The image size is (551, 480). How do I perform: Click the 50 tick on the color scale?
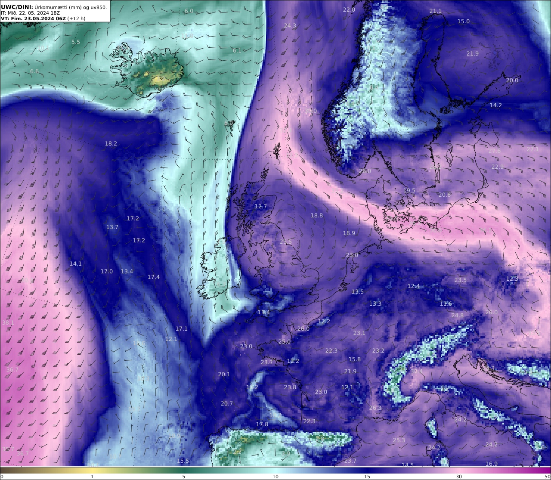pos(547,477)
